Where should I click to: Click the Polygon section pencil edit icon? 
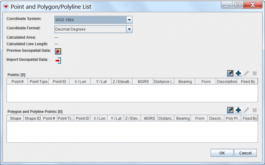[246, 110]
